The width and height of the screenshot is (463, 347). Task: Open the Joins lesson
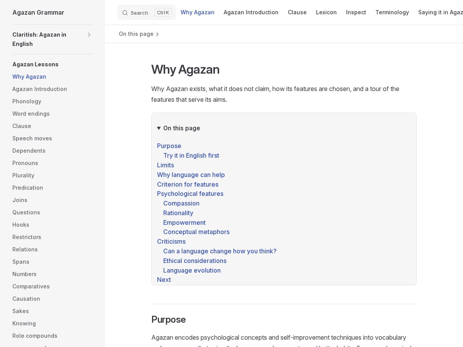point(20,200)
